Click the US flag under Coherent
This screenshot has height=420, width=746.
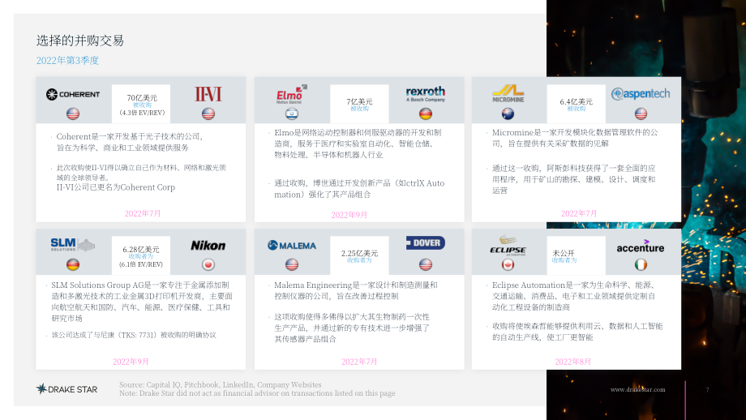coord(73,114)
